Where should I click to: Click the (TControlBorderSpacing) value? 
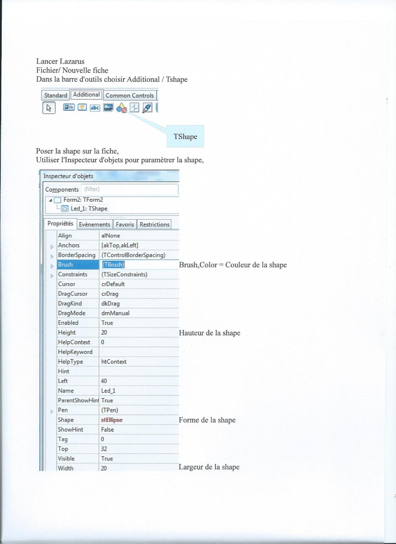click(x=133, y=255)
